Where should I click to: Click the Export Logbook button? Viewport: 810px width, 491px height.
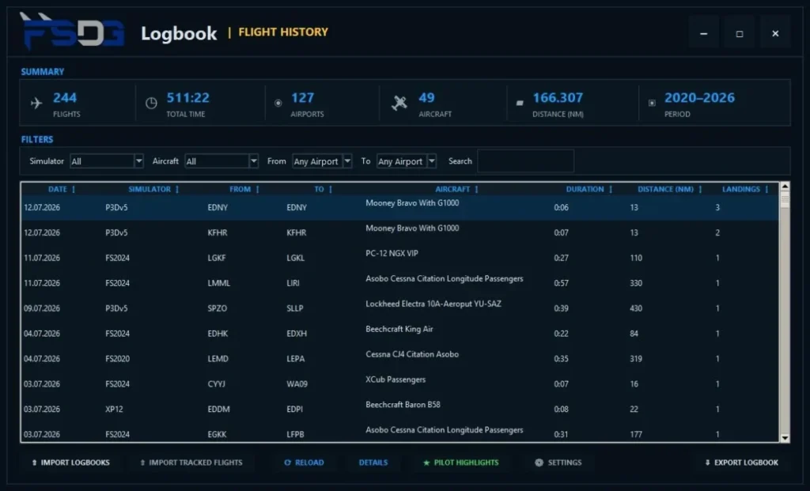point(741,463)
